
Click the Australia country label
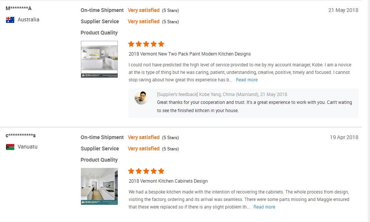(x=28, y=19)
